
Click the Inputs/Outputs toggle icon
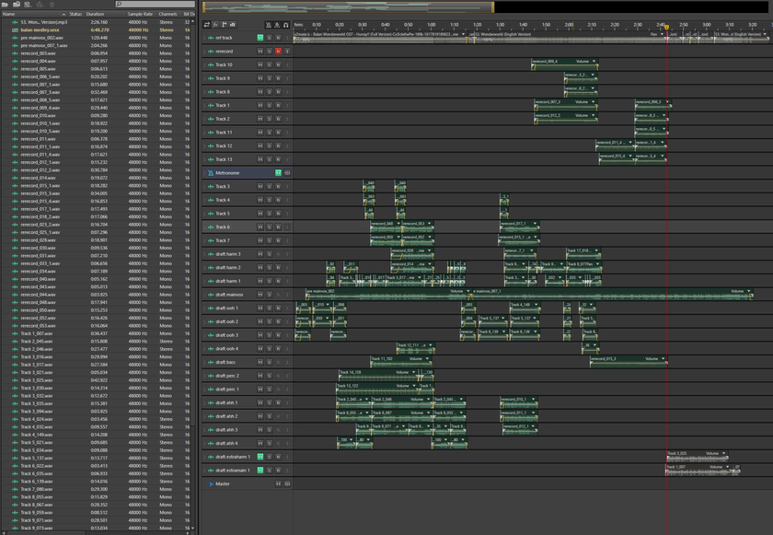click(x=206, y=24)
